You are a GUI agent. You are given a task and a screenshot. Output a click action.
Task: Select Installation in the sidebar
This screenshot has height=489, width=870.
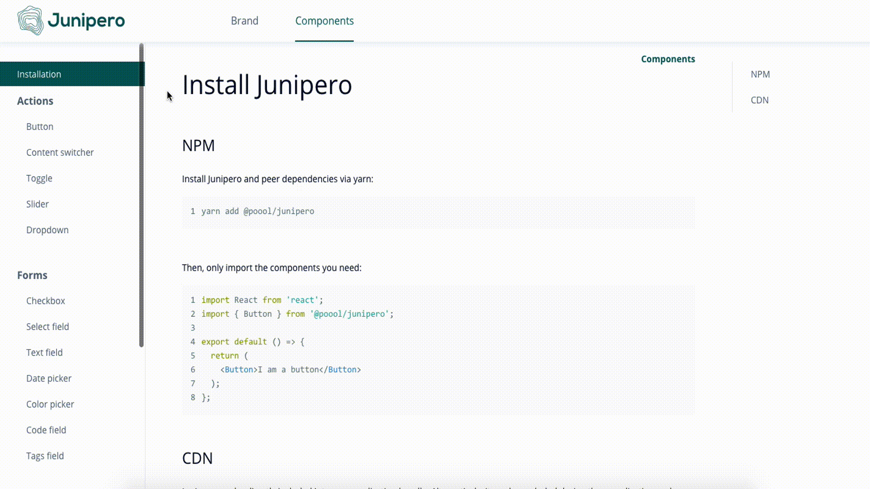pos(39,74)
